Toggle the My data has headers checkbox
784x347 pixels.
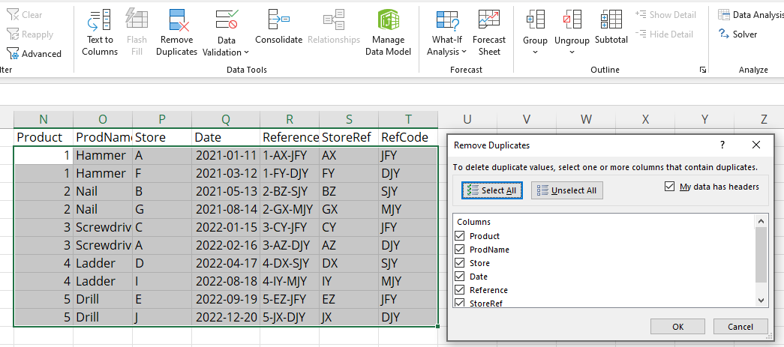click(670, 187)
